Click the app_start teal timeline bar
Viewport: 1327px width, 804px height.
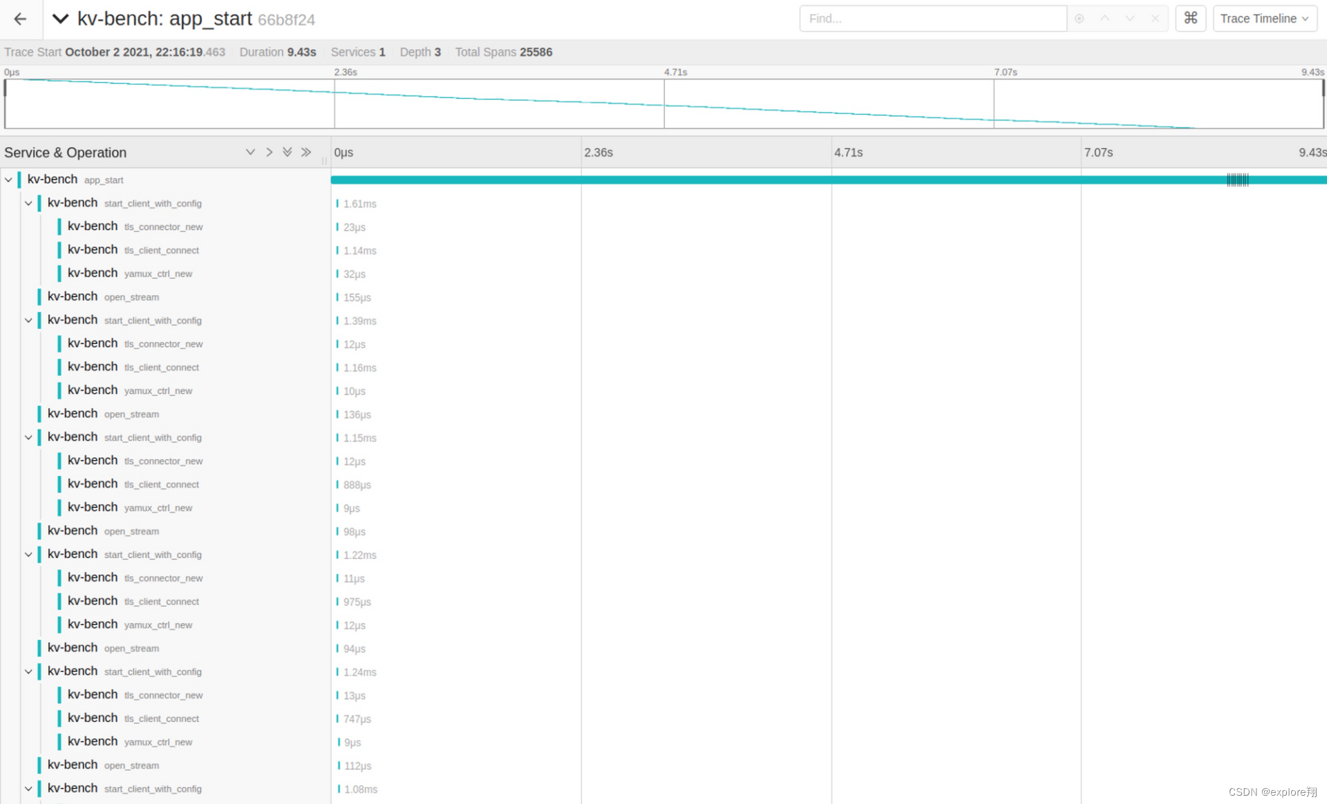point(829,180)
